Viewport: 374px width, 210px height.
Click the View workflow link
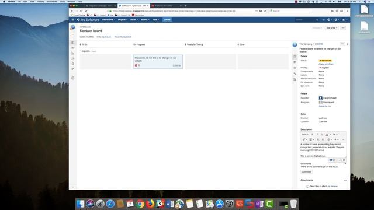pyautogui.click(x=326, y=64)
